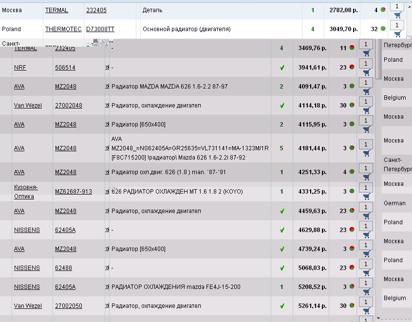The height and width of the screenshot is (322, 412).
Task: Click the price 5208,52 р.
Action: 313,287
